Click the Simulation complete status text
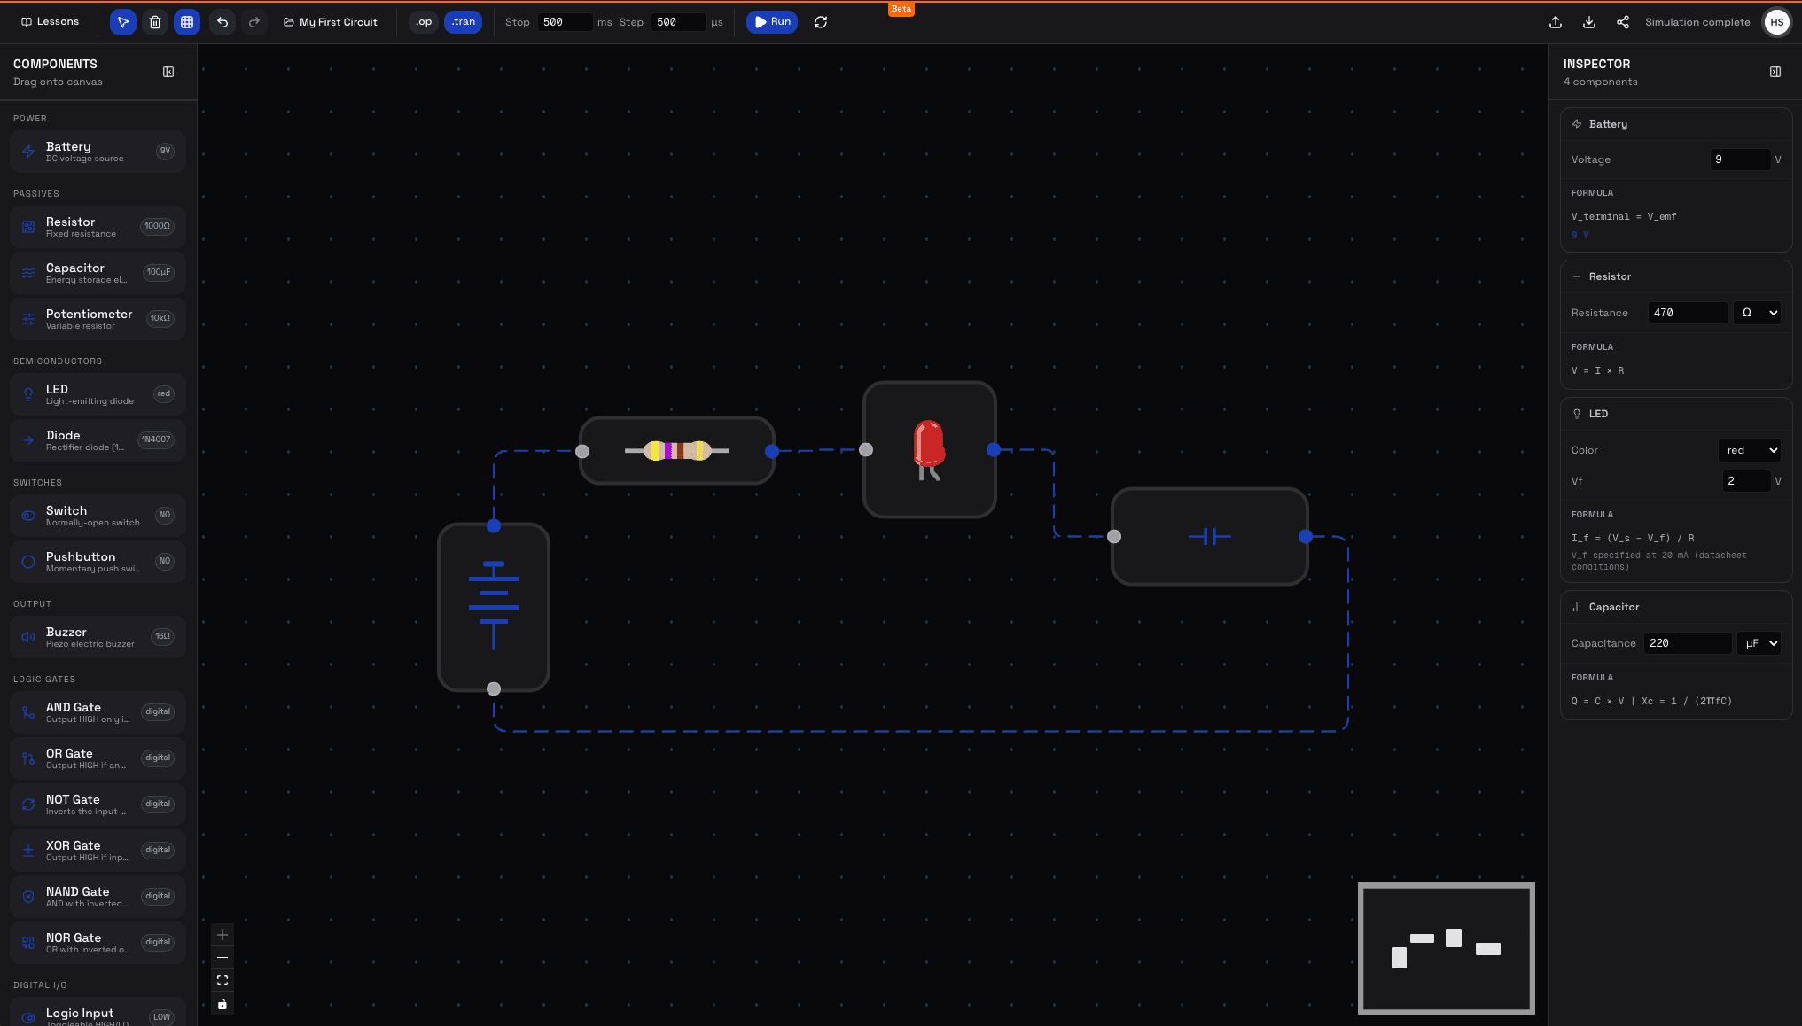The height and width of the screenshot is (1026, 1802). pyautogui.click(x=1697, y=22)
